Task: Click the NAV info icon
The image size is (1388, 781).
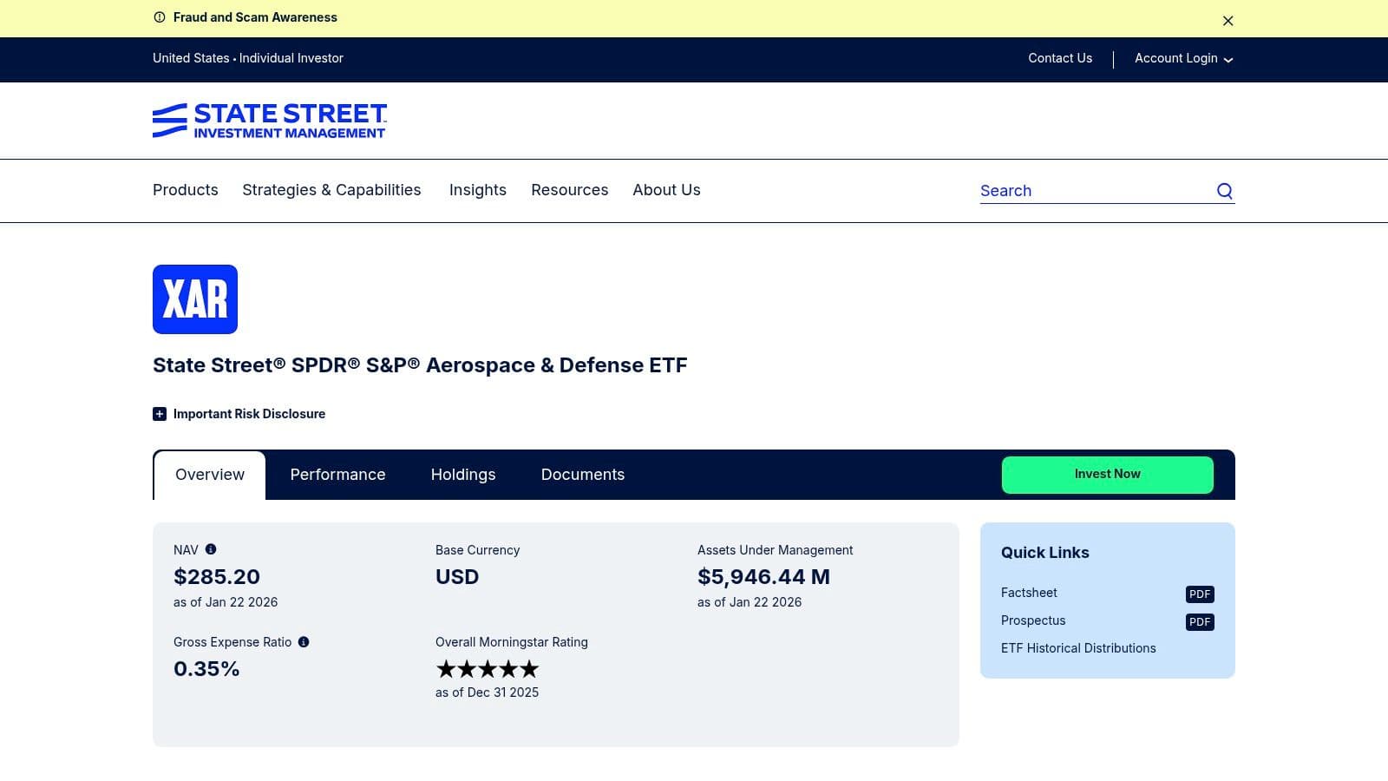Action: click(x=211, y=549)
